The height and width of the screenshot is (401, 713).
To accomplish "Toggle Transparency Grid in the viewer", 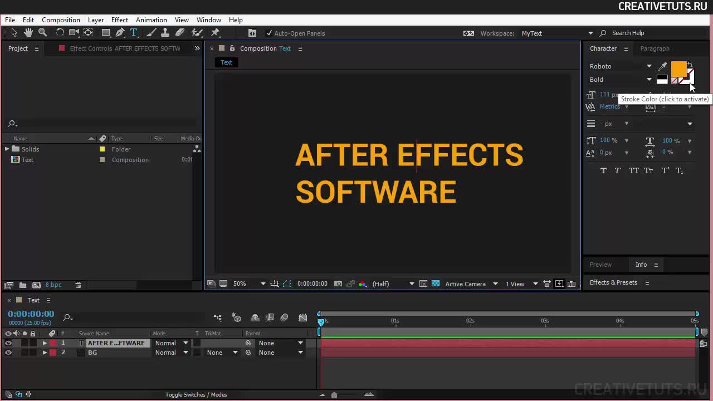I will [436, 284].
